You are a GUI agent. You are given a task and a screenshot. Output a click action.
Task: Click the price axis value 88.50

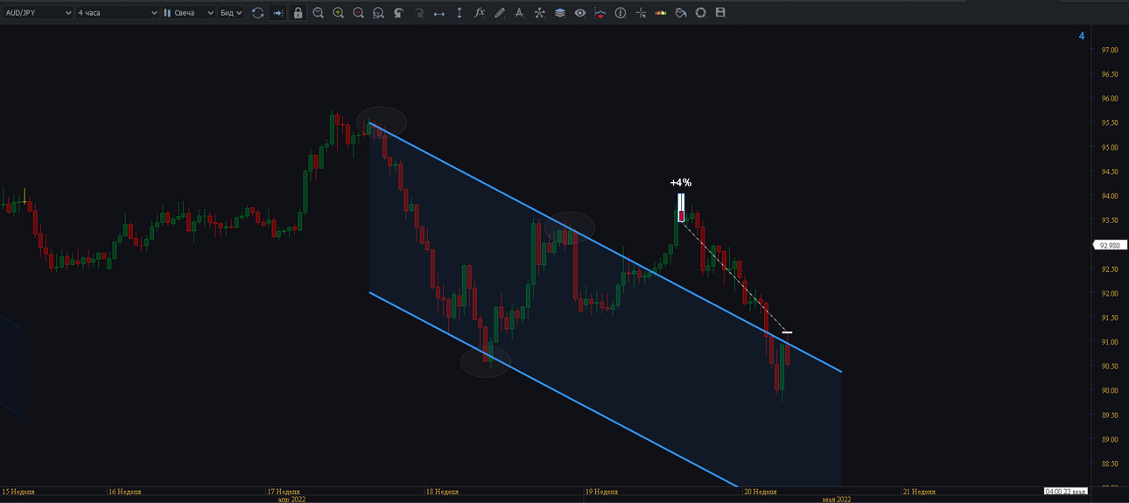[1109, 464]
